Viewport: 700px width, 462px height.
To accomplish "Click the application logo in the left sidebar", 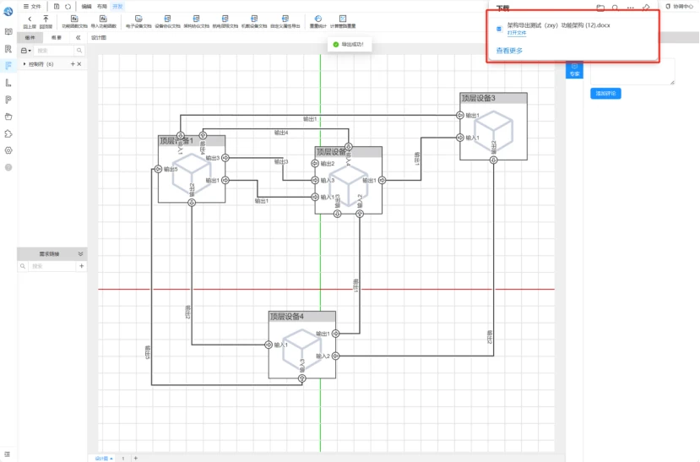I will point(8,11).
